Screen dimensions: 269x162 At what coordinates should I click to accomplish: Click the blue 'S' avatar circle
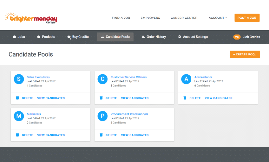(19, 79)
